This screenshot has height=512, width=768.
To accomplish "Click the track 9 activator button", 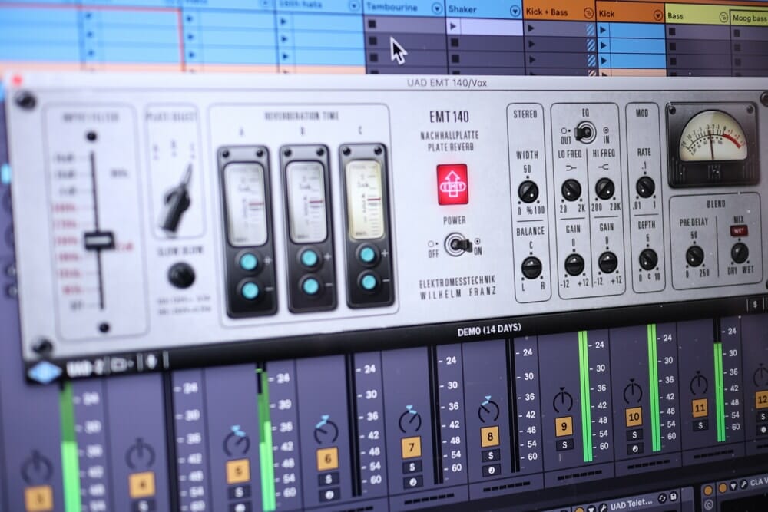I will 564,426.
